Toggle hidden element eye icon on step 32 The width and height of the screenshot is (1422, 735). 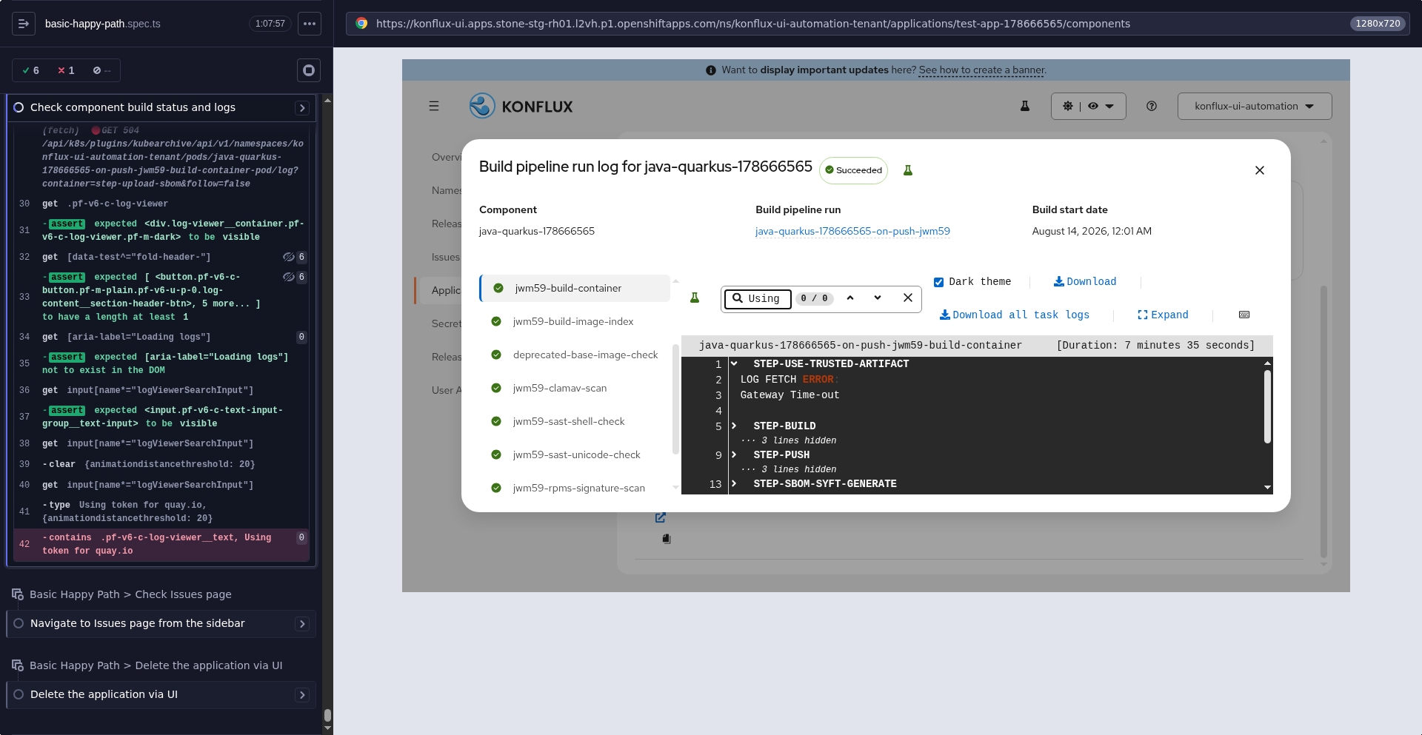point(289,257)
